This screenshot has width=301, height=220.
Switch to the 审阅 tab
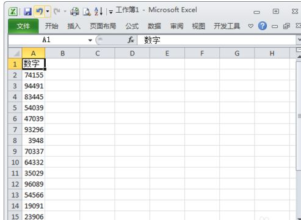pyautogui.click(x=176, y=26)
